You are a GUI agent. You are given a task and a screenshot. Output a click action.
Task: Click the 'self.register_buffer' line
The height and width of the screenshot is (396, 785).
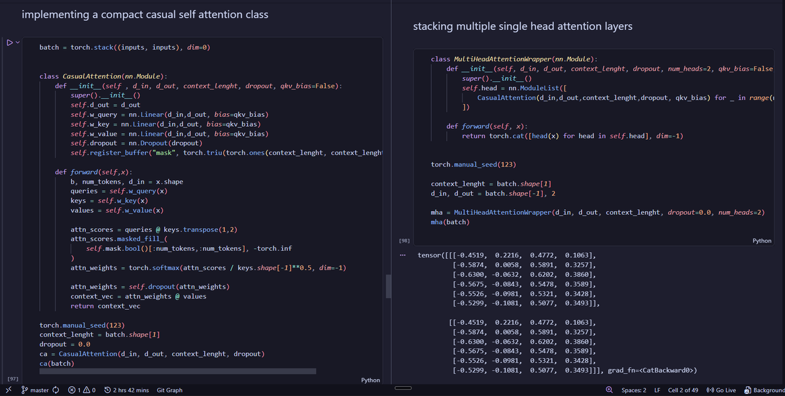226,153
